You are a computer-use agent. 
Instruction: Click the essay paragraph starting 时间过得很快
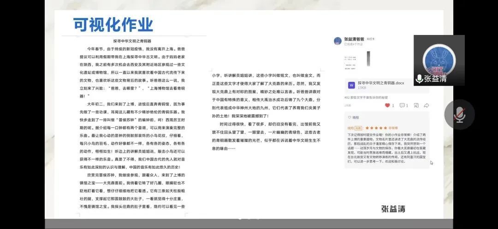click(x=266, y=136)
